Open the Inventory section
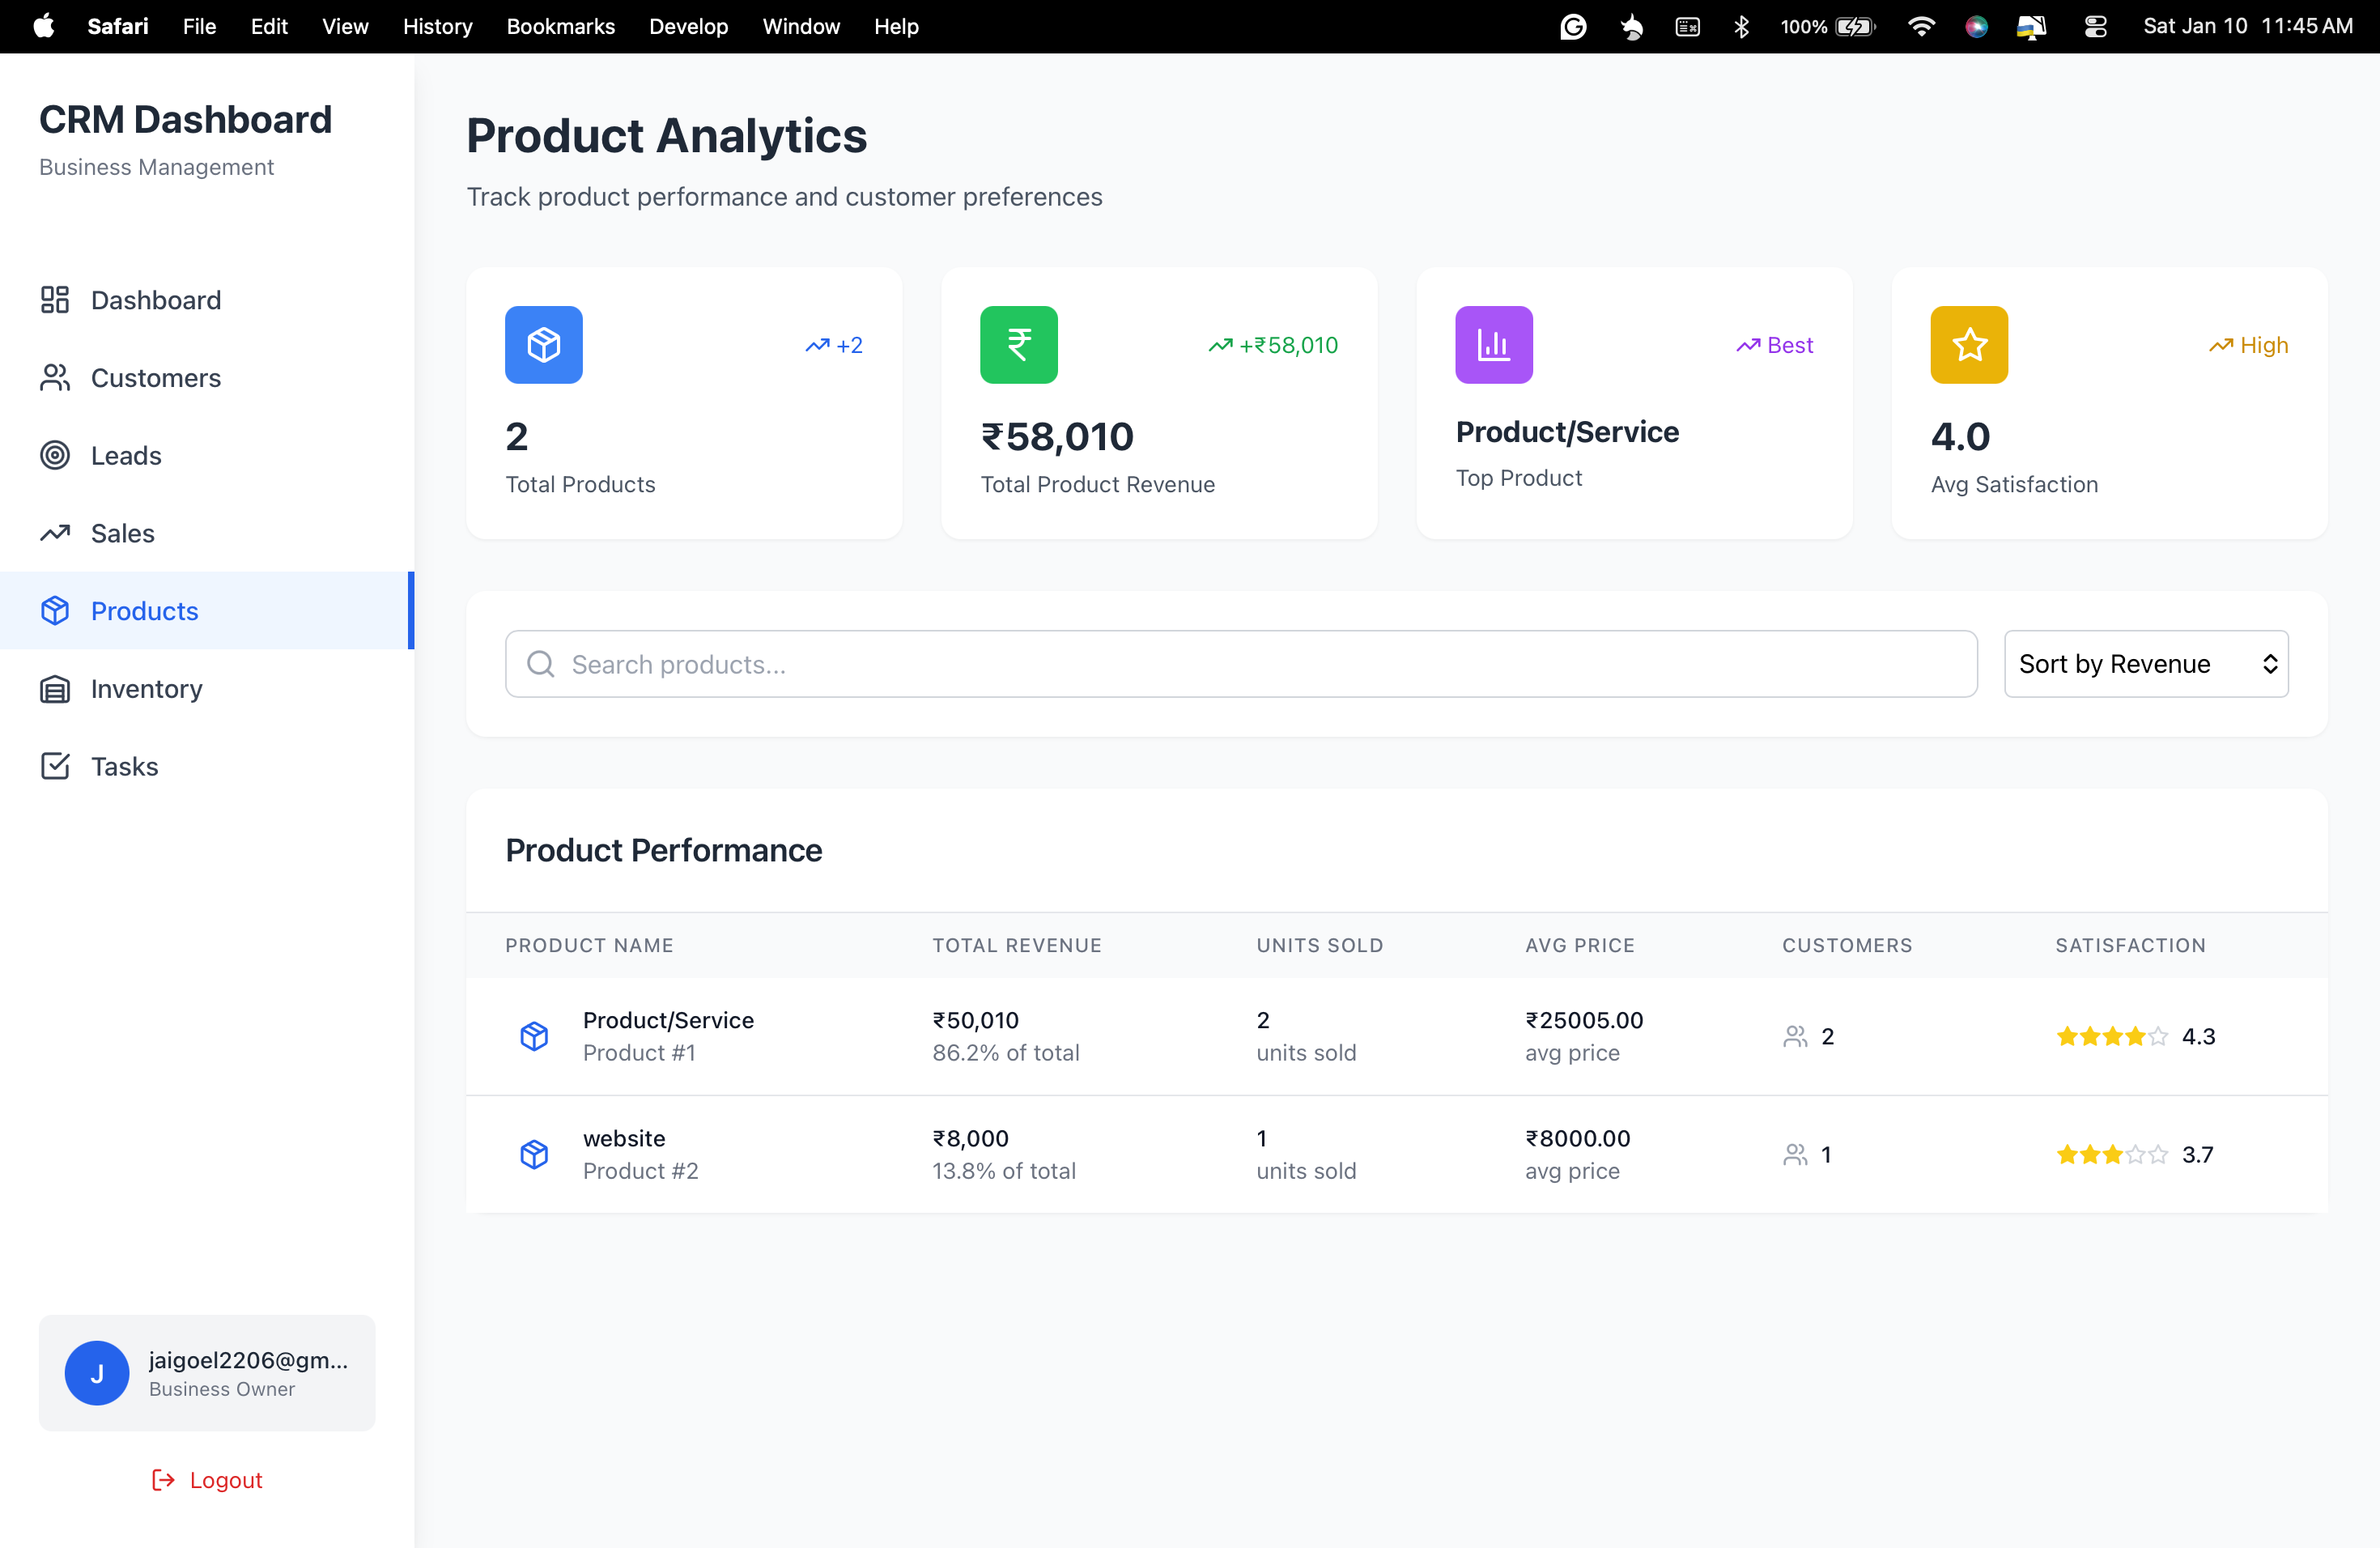The width and height of the screenshot is (2380, 1548). 146,689
